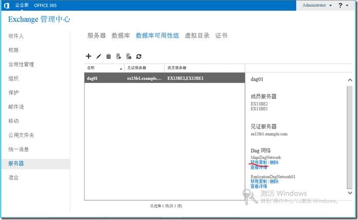The image size is (358, 220).
Task: Click Exchange 管理中心 title
Action: tap(39, 19)
